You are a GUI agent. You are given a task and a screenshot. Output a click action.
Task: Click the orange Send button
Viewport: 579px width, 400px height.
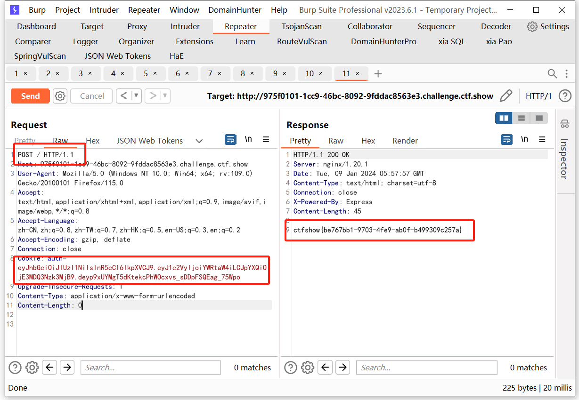tap(30, 96)
